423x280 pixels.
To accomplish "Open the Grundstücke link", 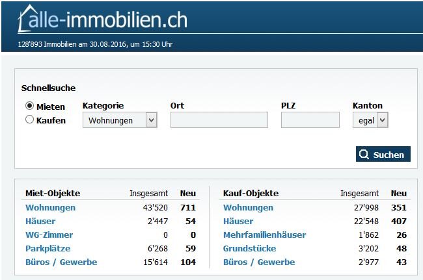I will 249,249.
